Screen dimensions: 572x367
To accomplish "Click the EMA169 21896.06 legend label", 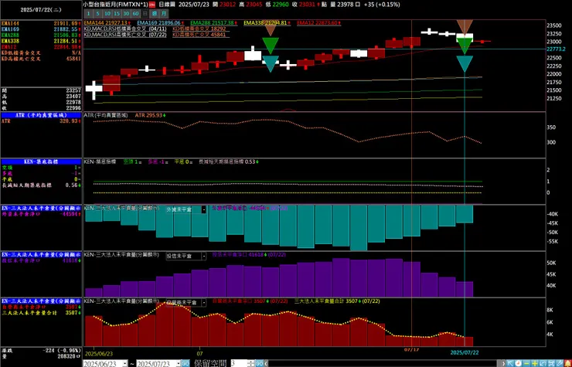I will [x=161, y=23].
